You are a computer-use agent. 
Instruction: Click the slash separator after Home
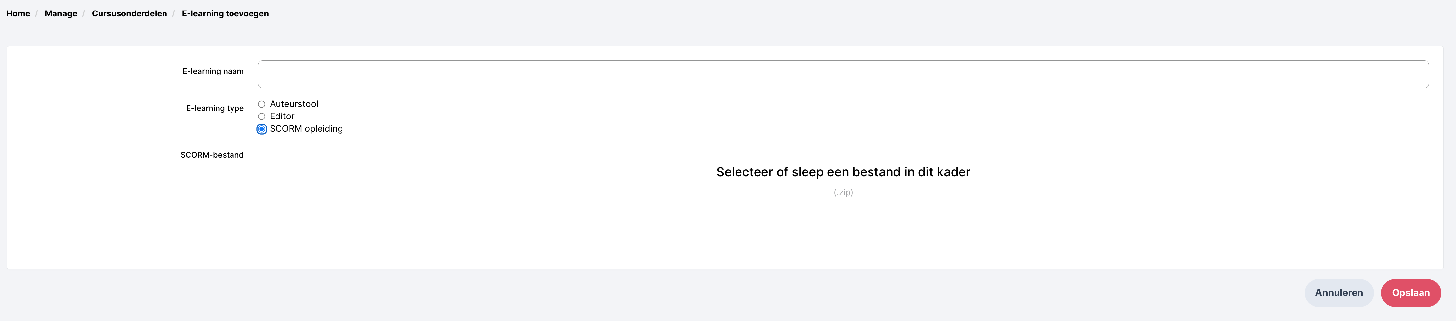click(x=37, y=13)
